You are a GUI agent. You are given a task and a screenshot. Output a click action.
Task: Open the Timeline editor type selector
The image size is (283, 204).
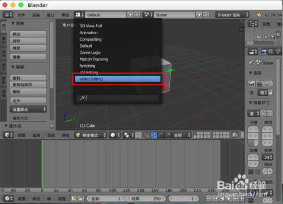pyautogui.click(x=8, y=198)
